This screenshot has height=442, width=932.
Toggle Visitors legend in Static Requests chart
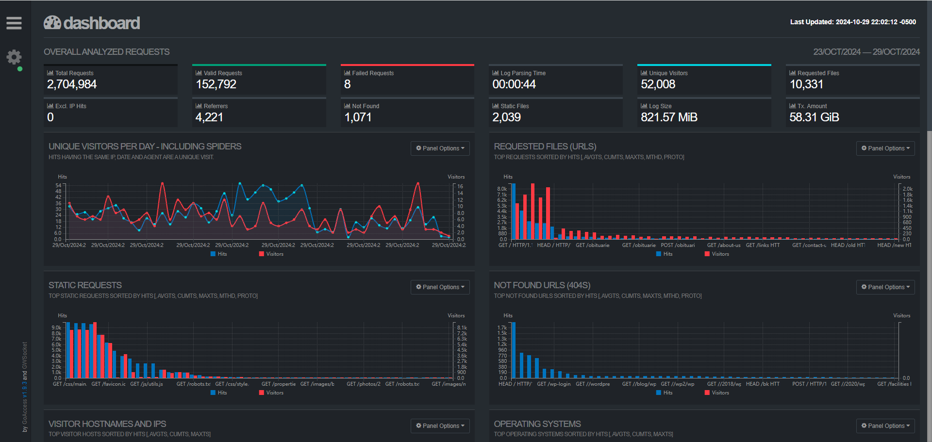click(x=271, y=393)
